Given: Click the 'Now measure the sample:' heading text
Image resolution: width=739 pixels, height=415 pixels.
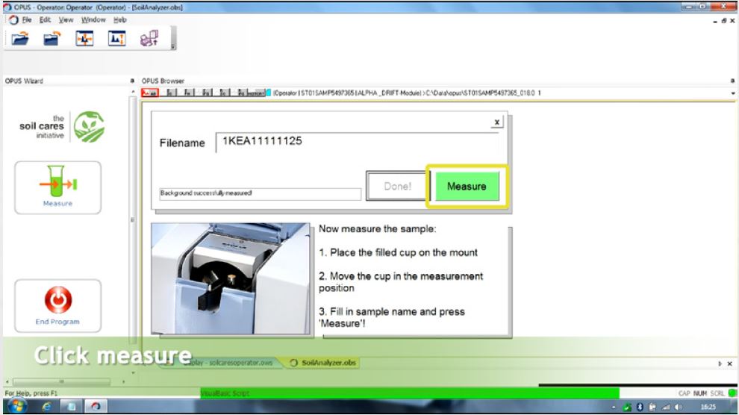Looking at the screenshot, I should point(378,229).
